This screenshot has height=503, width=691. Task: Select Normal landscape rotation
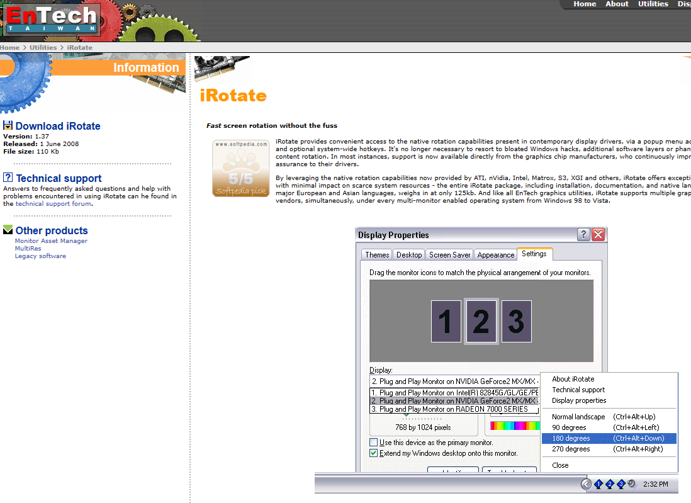coord(609,417)
